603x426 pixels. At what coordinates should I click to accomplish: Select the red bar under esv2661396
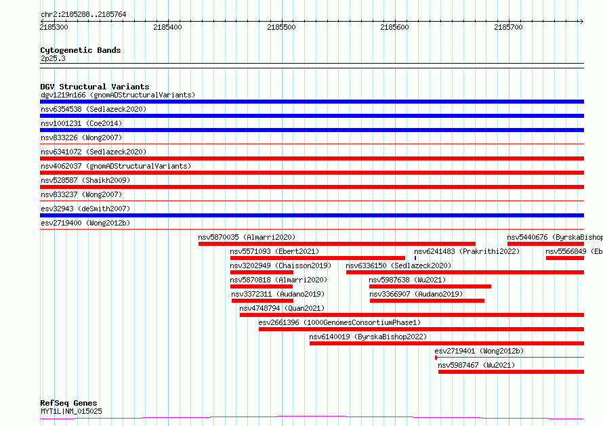pyautogui.click(x=421, y=329)
